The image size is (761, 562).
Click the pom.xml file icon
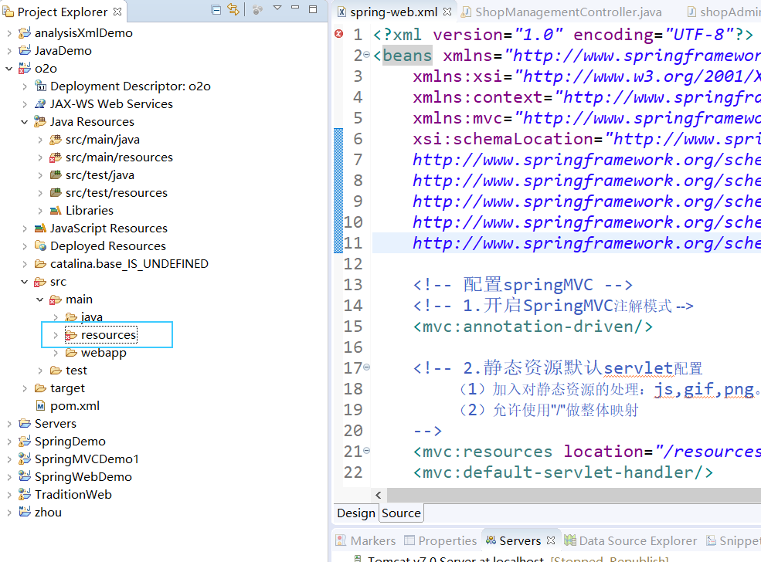tap(40, 406)
